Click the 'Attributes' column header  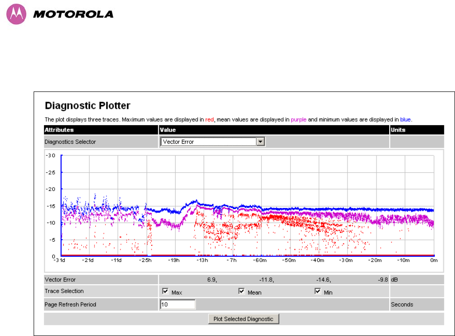(x=59, y=130)
